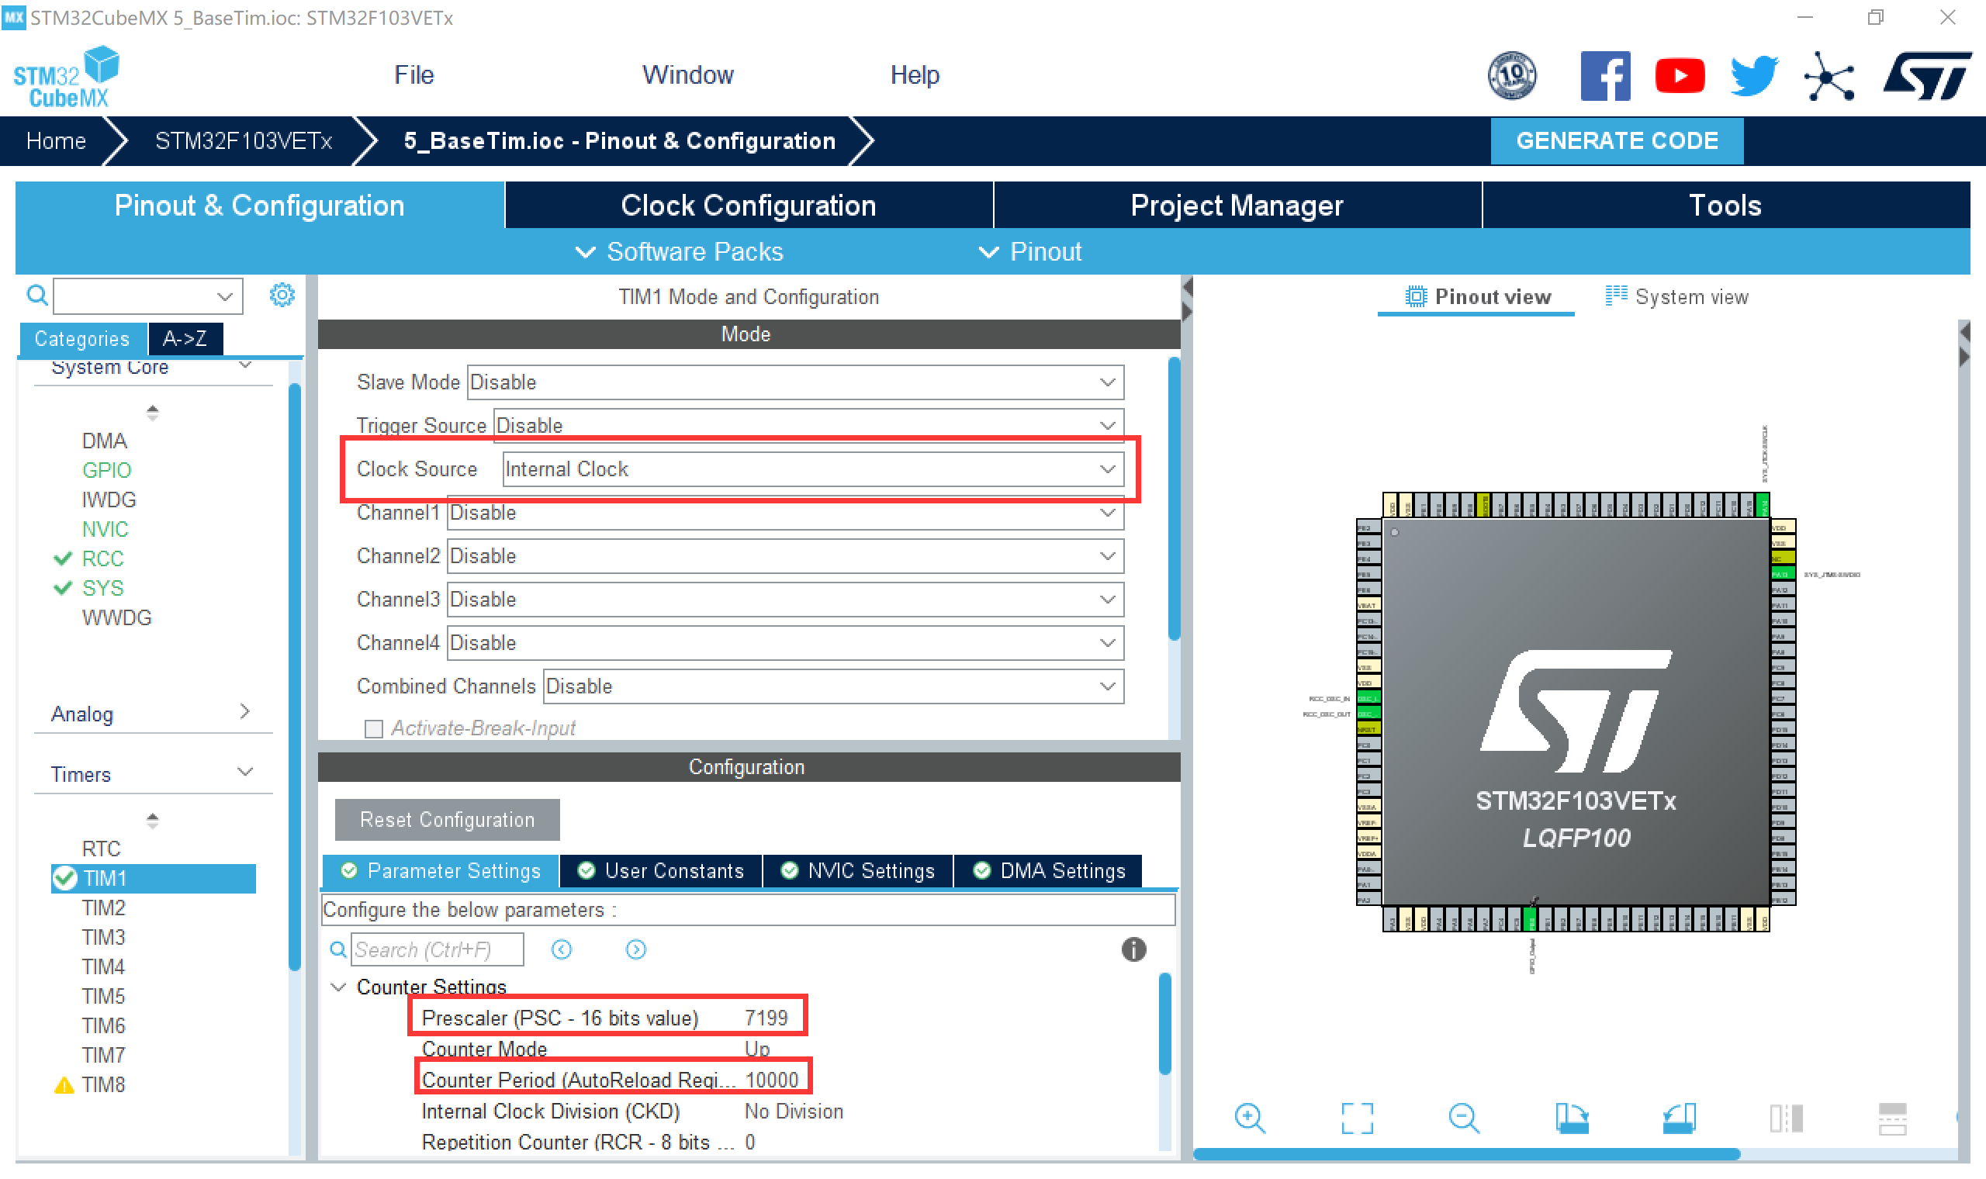This screenshot has width=1986, height=1179.
Task: Select TIM2 in Timers list
Action: 103,908
